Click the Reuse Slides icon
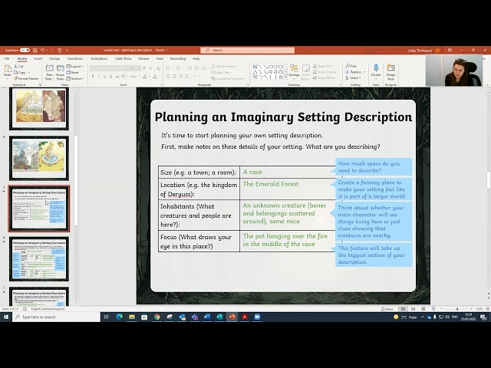 (x=60, y=68)
